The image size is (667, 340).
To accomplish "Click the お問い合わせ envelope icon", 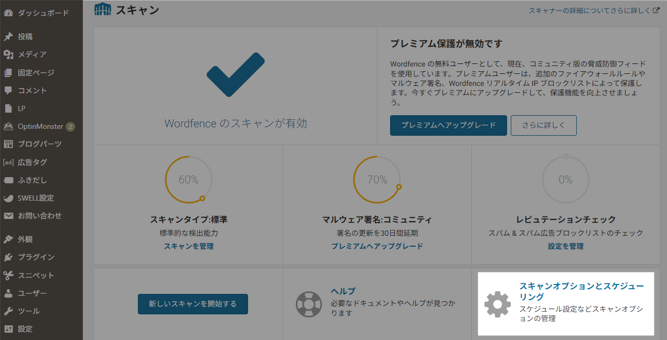I will click(8, 216).
